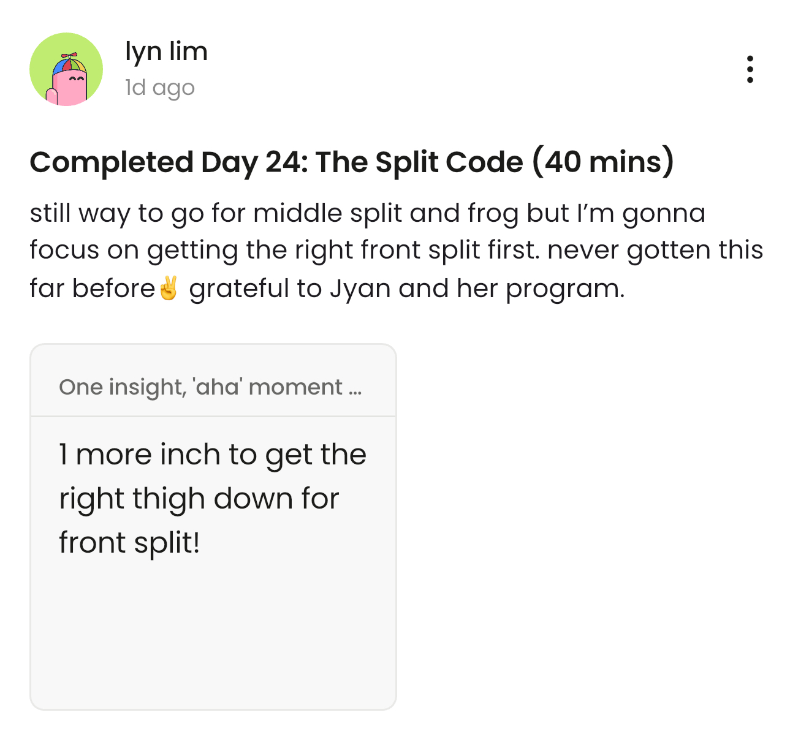Click the victory hand emoji
The width and height of the screenshot is (809, 734).
click(168, 288)
